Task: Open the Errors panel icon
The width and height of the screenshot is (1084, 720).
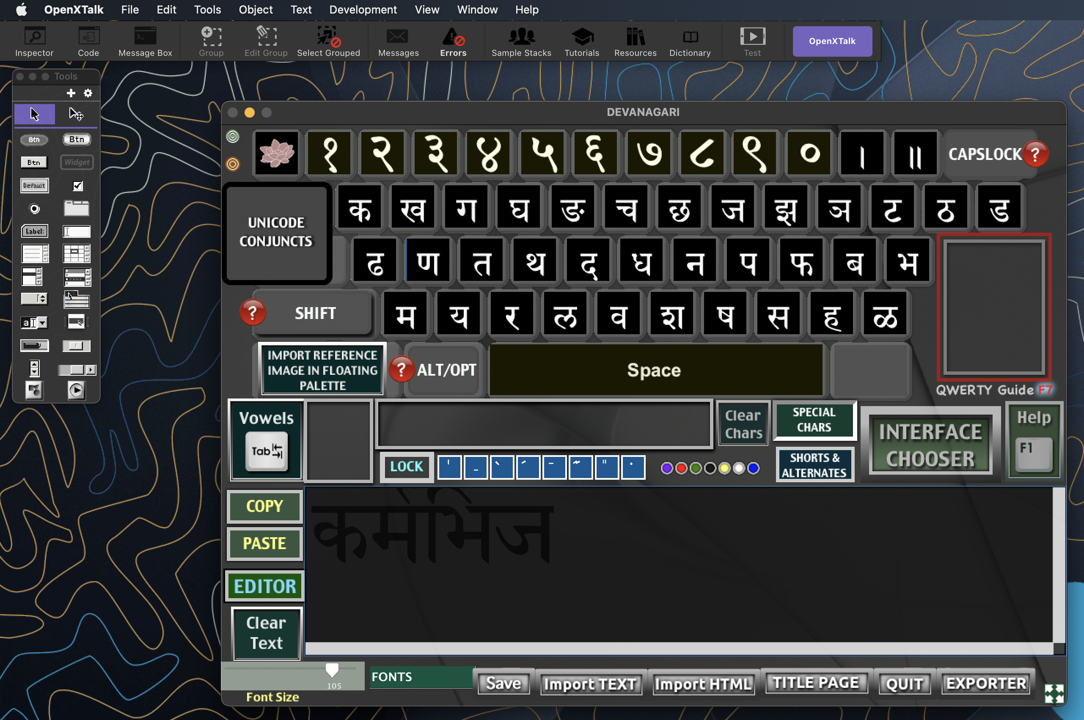Action: pyautogui.click(x=453, y=41)
